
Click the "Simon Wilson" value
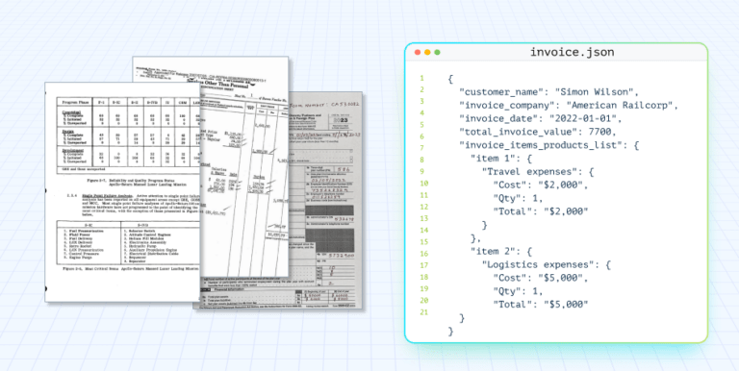[x=594, y=91]
